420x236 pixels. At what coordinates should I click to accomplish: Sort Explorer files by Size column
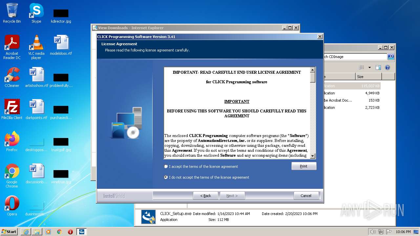pos(368,77)
